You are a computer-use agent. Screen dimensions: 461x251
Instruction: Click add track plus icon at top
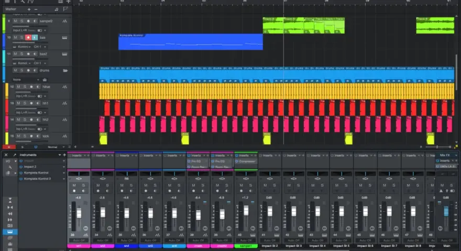click(68, 2)
